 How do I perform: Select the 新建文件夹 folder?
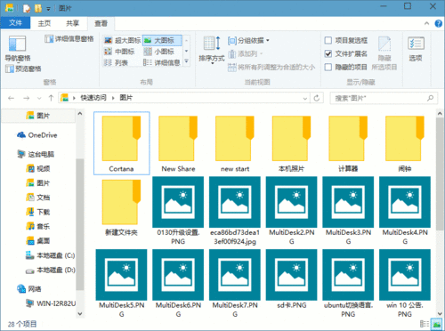121,207
